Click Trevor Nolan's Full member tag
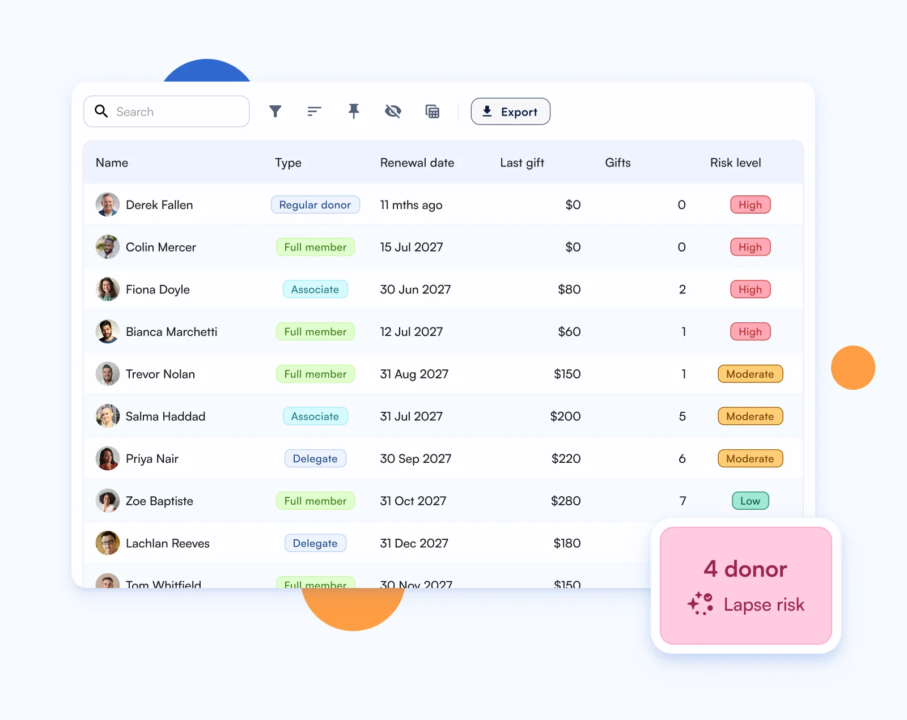The width and height of the screenshot is (907, 720). pos(315,374)
